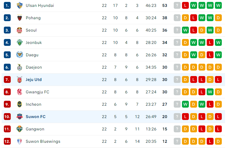Screen dimensions: 227x151
Task: Click Jeju Utd's last red L badge
Action: click(218, 80)
